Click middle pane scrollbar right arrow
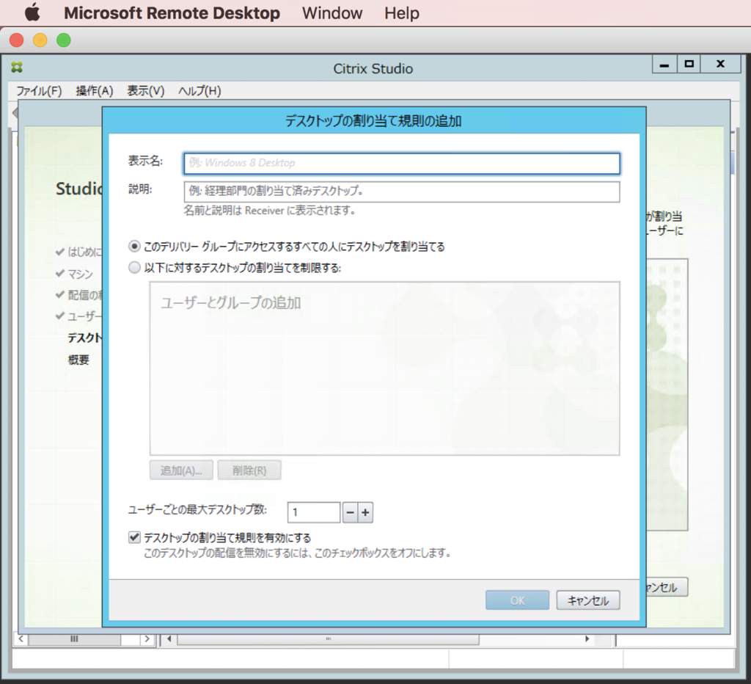This screenshot has height=684, width=751. click(x=587, y=639)
